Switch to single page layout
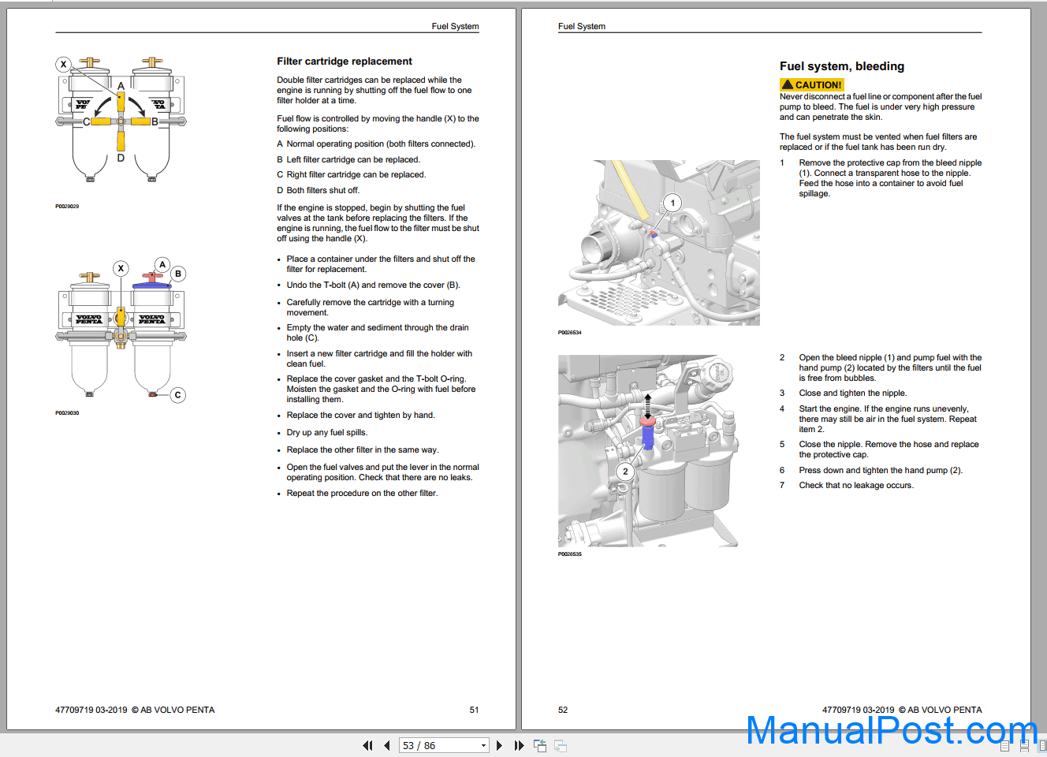This screenshot has width=1047, height=757. point(1005,746)
